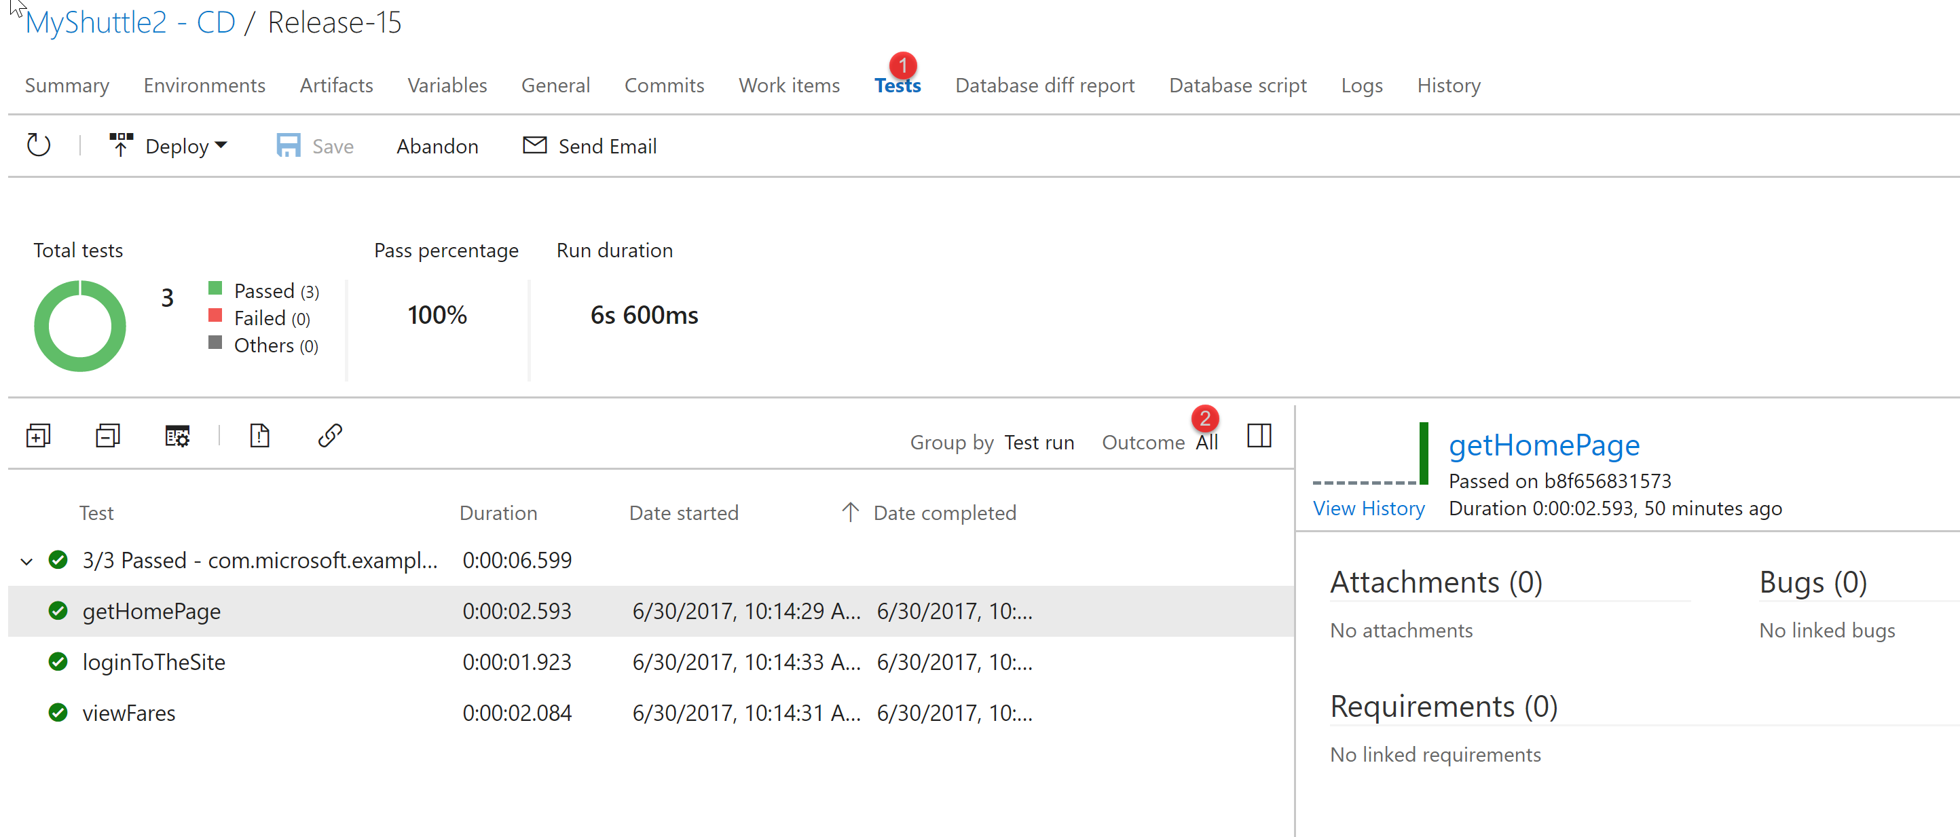Image resolution: width=1960 pixels, height=837 pixels.
Task: Click the loginToTheSite test row
Action: [x=150, y=662]
